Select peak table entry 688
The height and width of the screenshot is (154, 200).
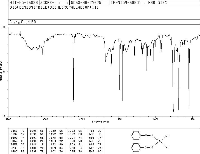95,134
